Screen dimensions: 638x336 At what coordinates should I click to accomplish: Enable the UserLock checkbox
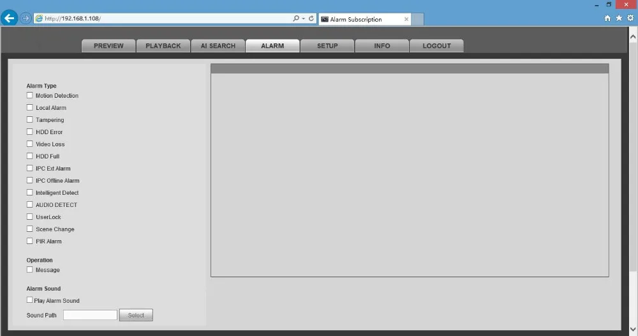click(x=30, y=217)
